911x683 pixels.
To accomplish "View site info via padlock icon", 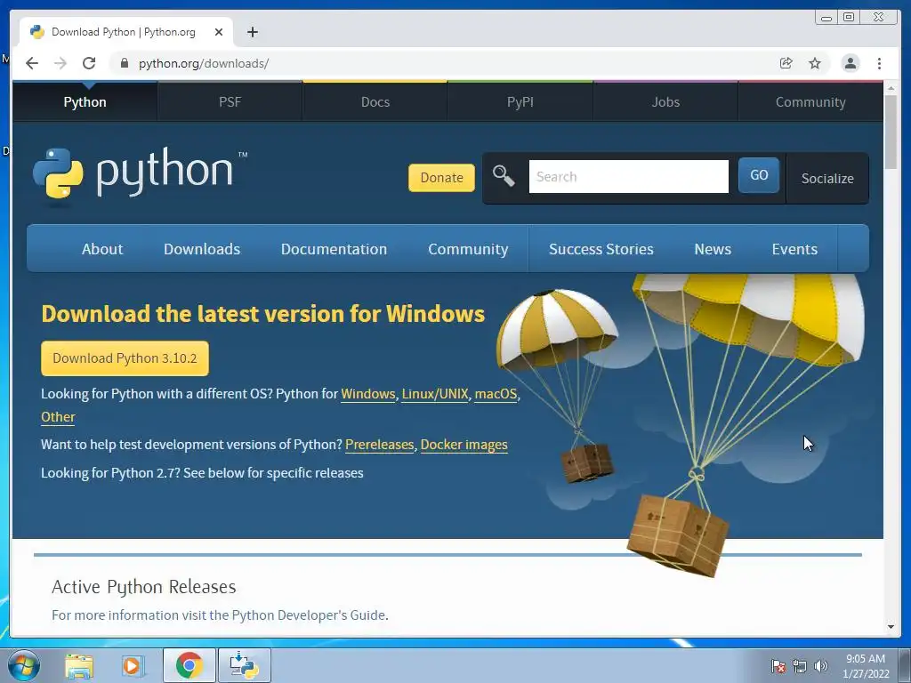I will click(x=124, y=63).
